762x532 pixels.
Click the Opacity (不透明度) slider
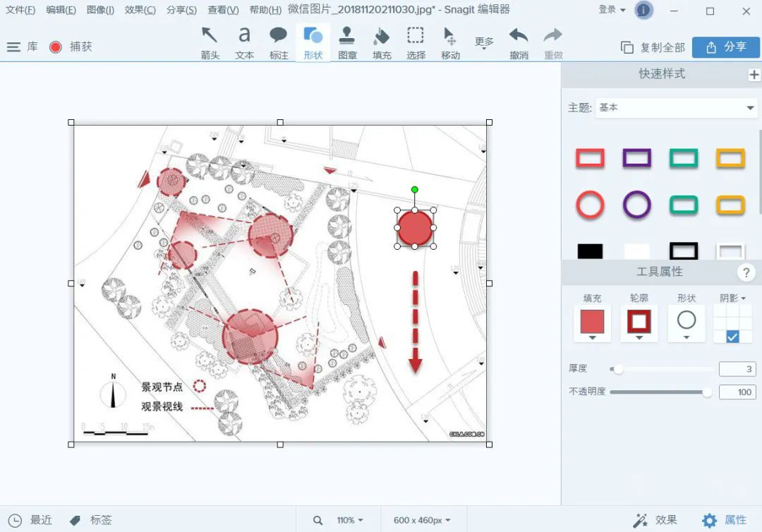(x=661, y=392)
